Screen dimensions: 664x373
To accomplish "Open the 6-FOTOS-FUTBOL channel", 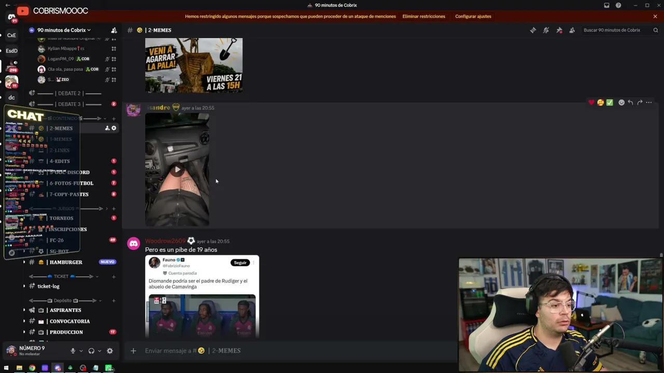I will (x=72, y=183).
